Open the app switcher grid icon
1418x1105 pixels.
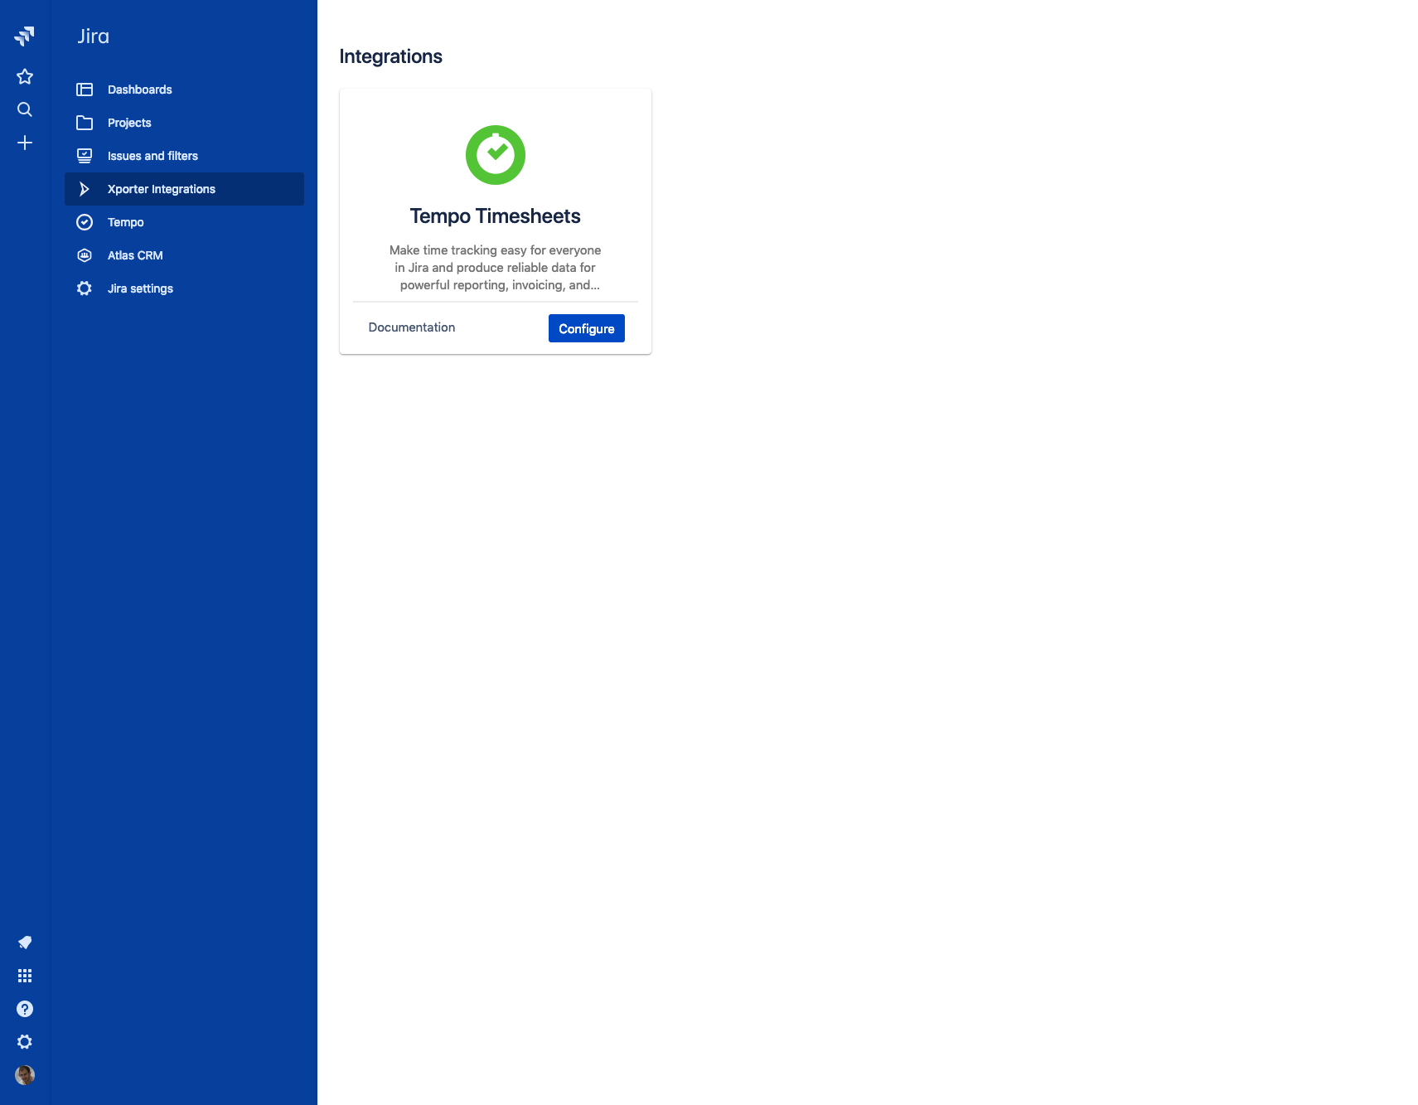[25, 976]
